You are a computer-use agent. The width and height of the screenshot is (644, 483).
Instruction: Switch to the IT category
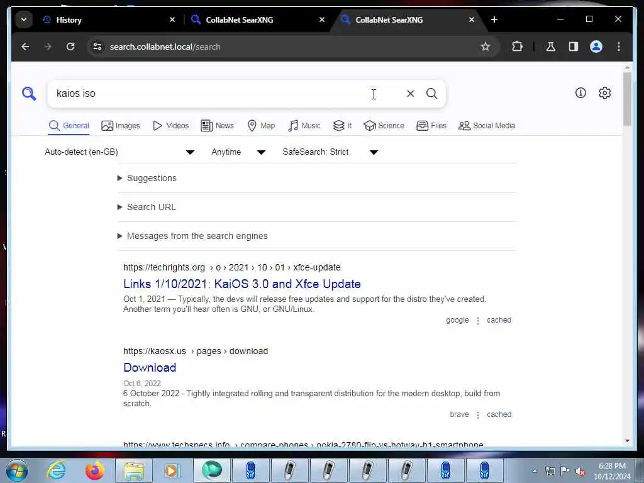[x=342, y=126]
